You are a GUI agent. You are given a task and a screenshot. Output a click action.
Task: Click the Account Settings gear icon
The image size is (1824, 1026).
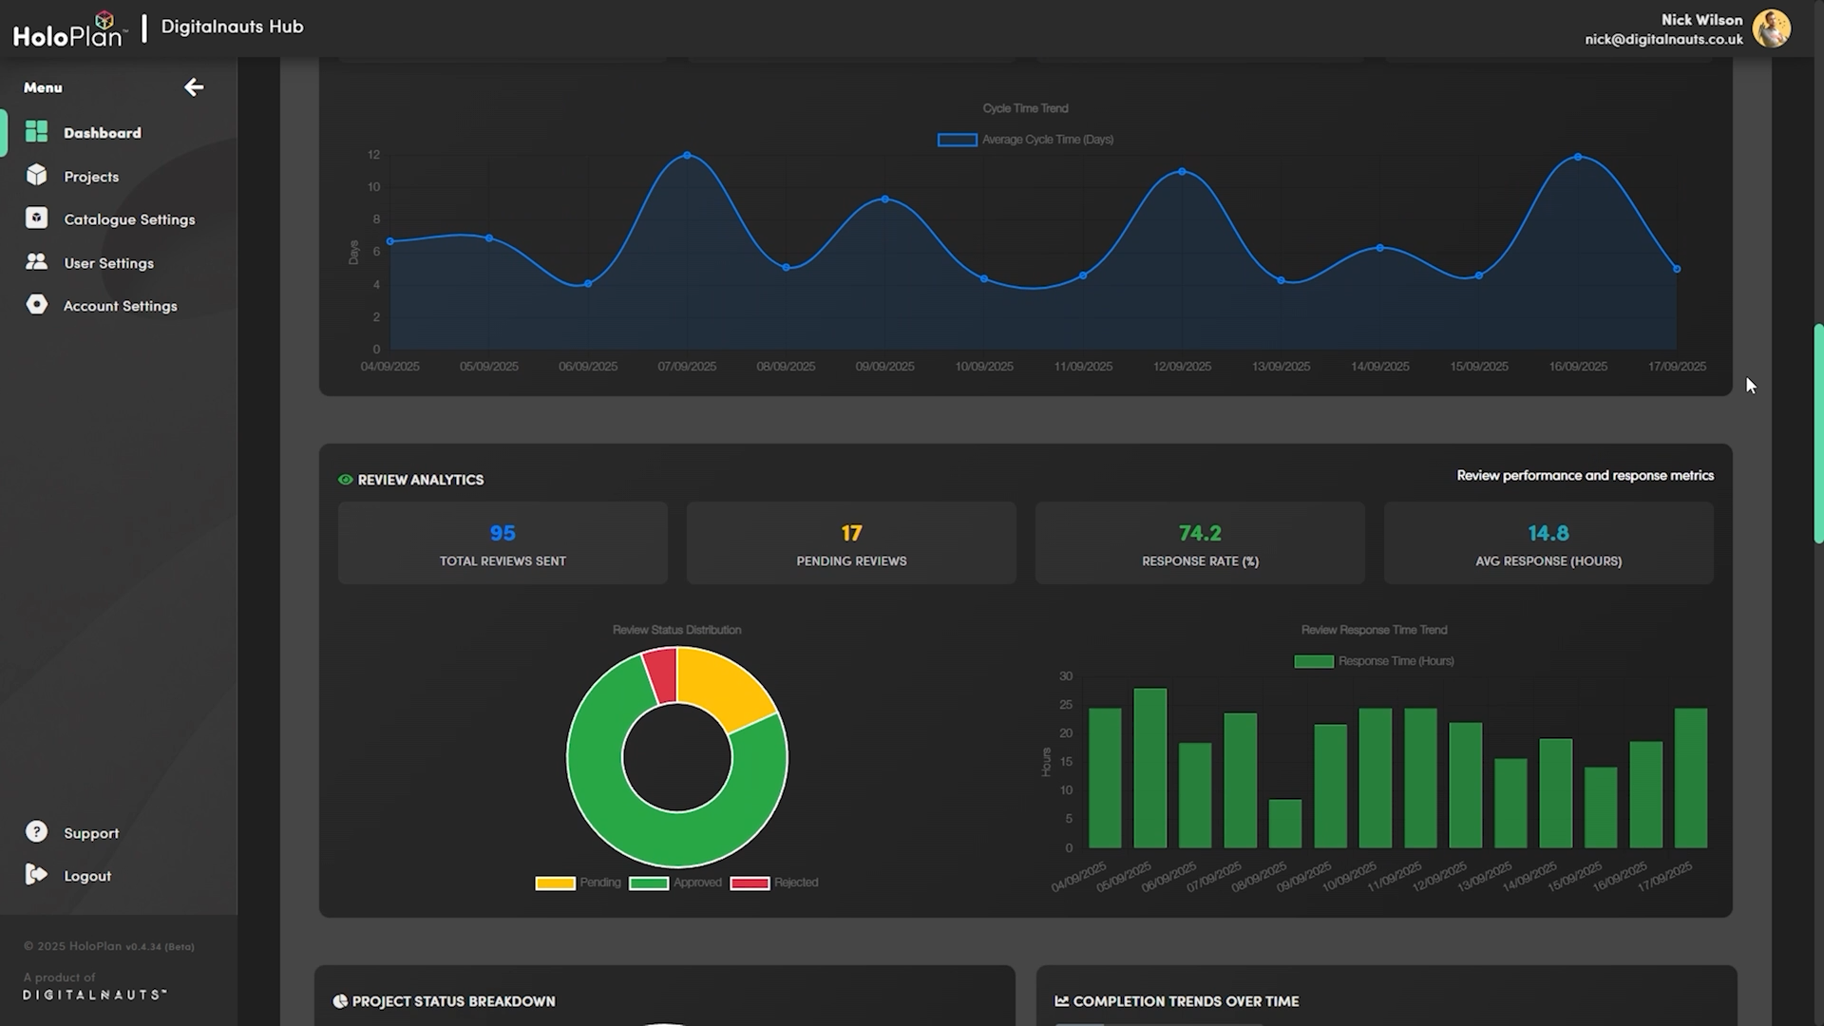pos(37,305)
